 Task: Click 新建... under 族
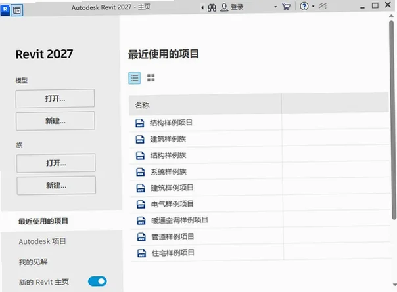click(x=57, y=186)
